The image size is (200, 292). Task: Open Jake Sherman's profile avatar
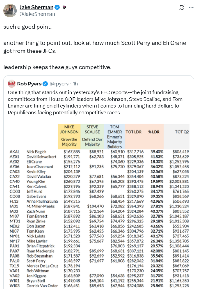pos(10,11)
